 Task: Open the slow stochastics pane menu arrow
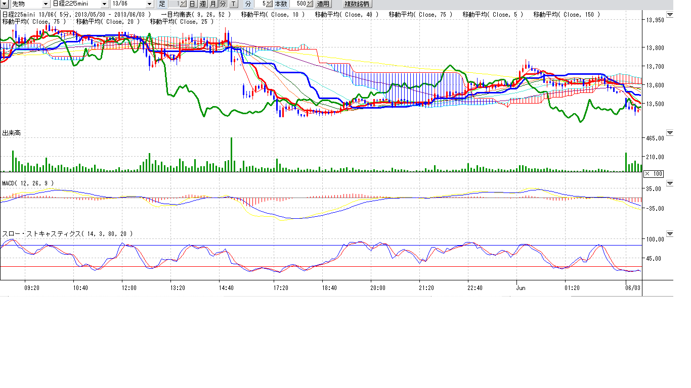click(670, 234)
